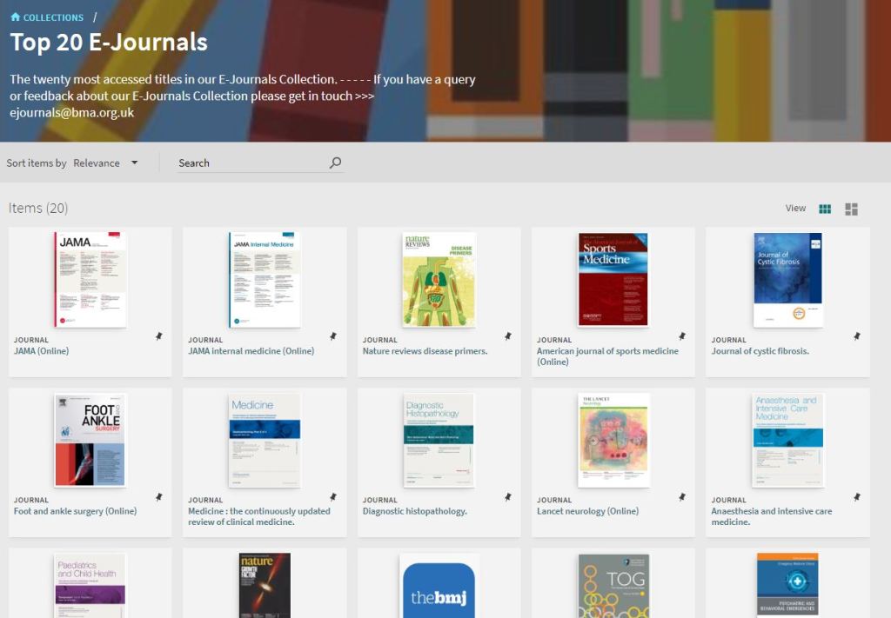The image size is (891, 618).
Task: Open the Paediatrics and Child Health cover
Action: click(x=90, y=586)
